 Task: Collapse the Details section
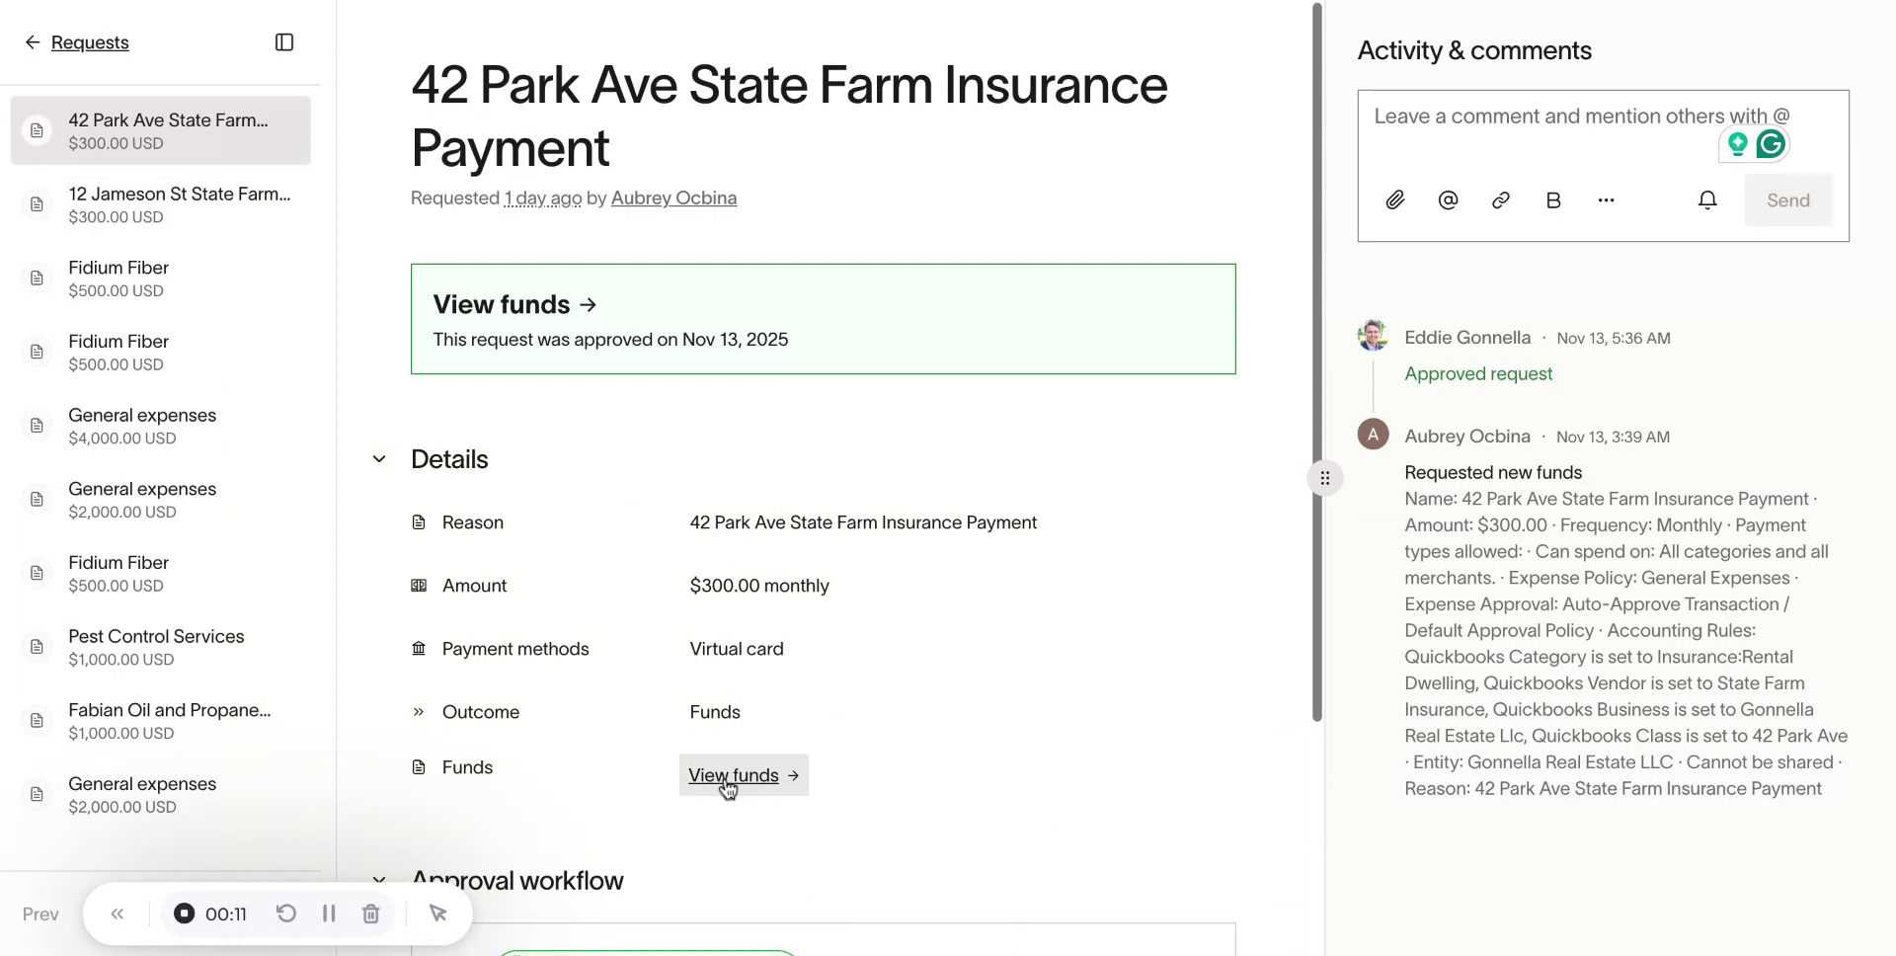click(379, 459)
